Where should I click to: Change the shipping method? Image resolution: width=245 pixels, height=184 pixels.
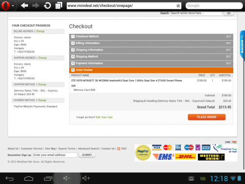pos(42,84)
